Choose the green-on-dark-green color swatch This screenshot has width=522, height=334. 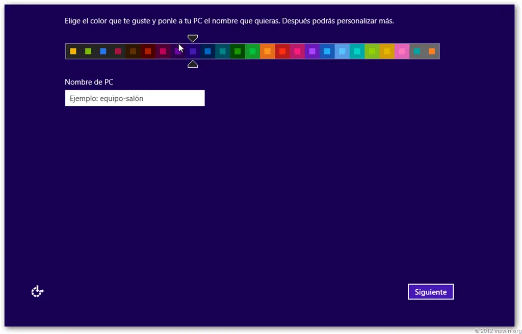coord(238,51)
